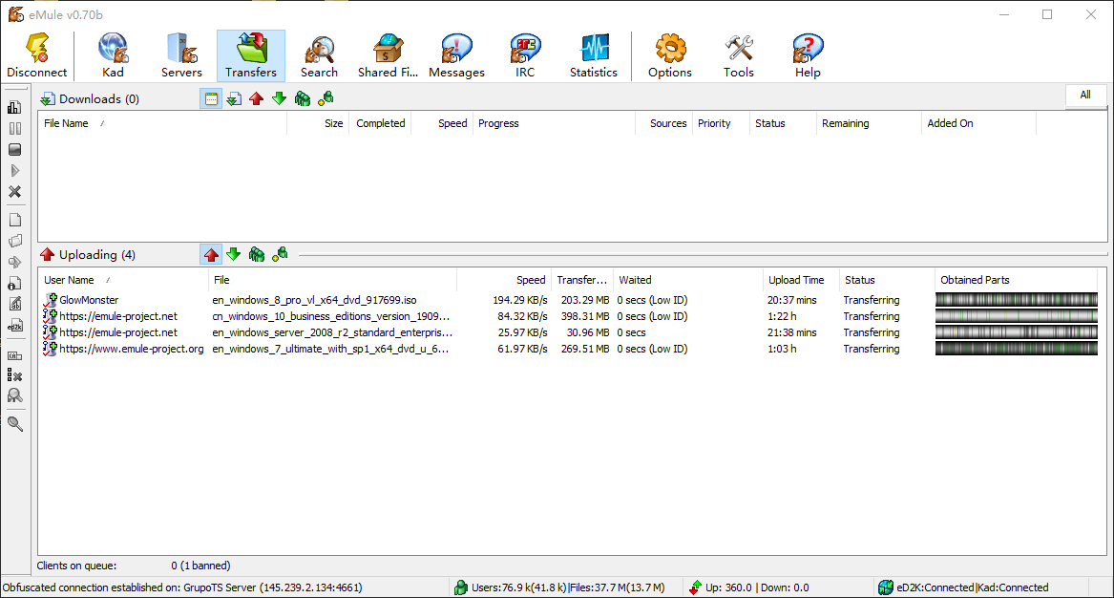Click the cancel X icon in left sidebar
The width and height of the screenshot is (1114, 598).
click(14, 192)
